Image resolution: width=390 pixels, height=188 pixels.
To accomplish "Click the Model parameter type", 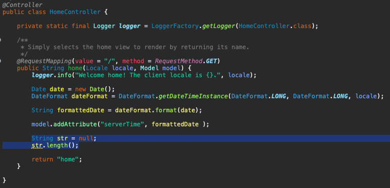I will coord(149,68).
